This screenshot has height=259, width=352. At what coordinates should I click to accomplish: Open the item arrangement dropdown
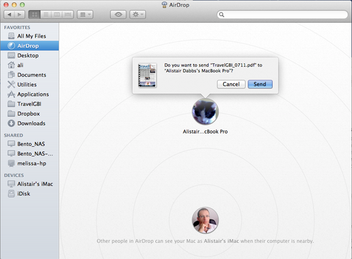click(x=85, y=14)
